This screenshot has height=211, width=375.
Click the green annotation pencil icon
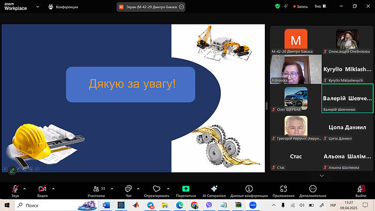pyautogui.click(x=12, y=171)
